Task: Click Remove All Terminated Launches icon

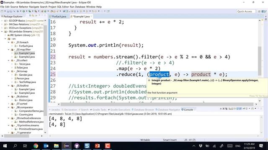Action: pos(226,108)
